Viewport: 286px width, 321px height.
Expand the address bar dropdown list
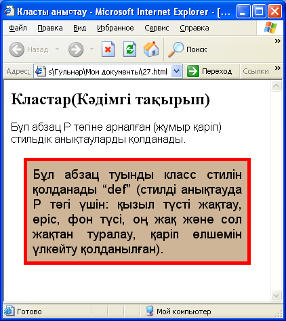[177, 71]
